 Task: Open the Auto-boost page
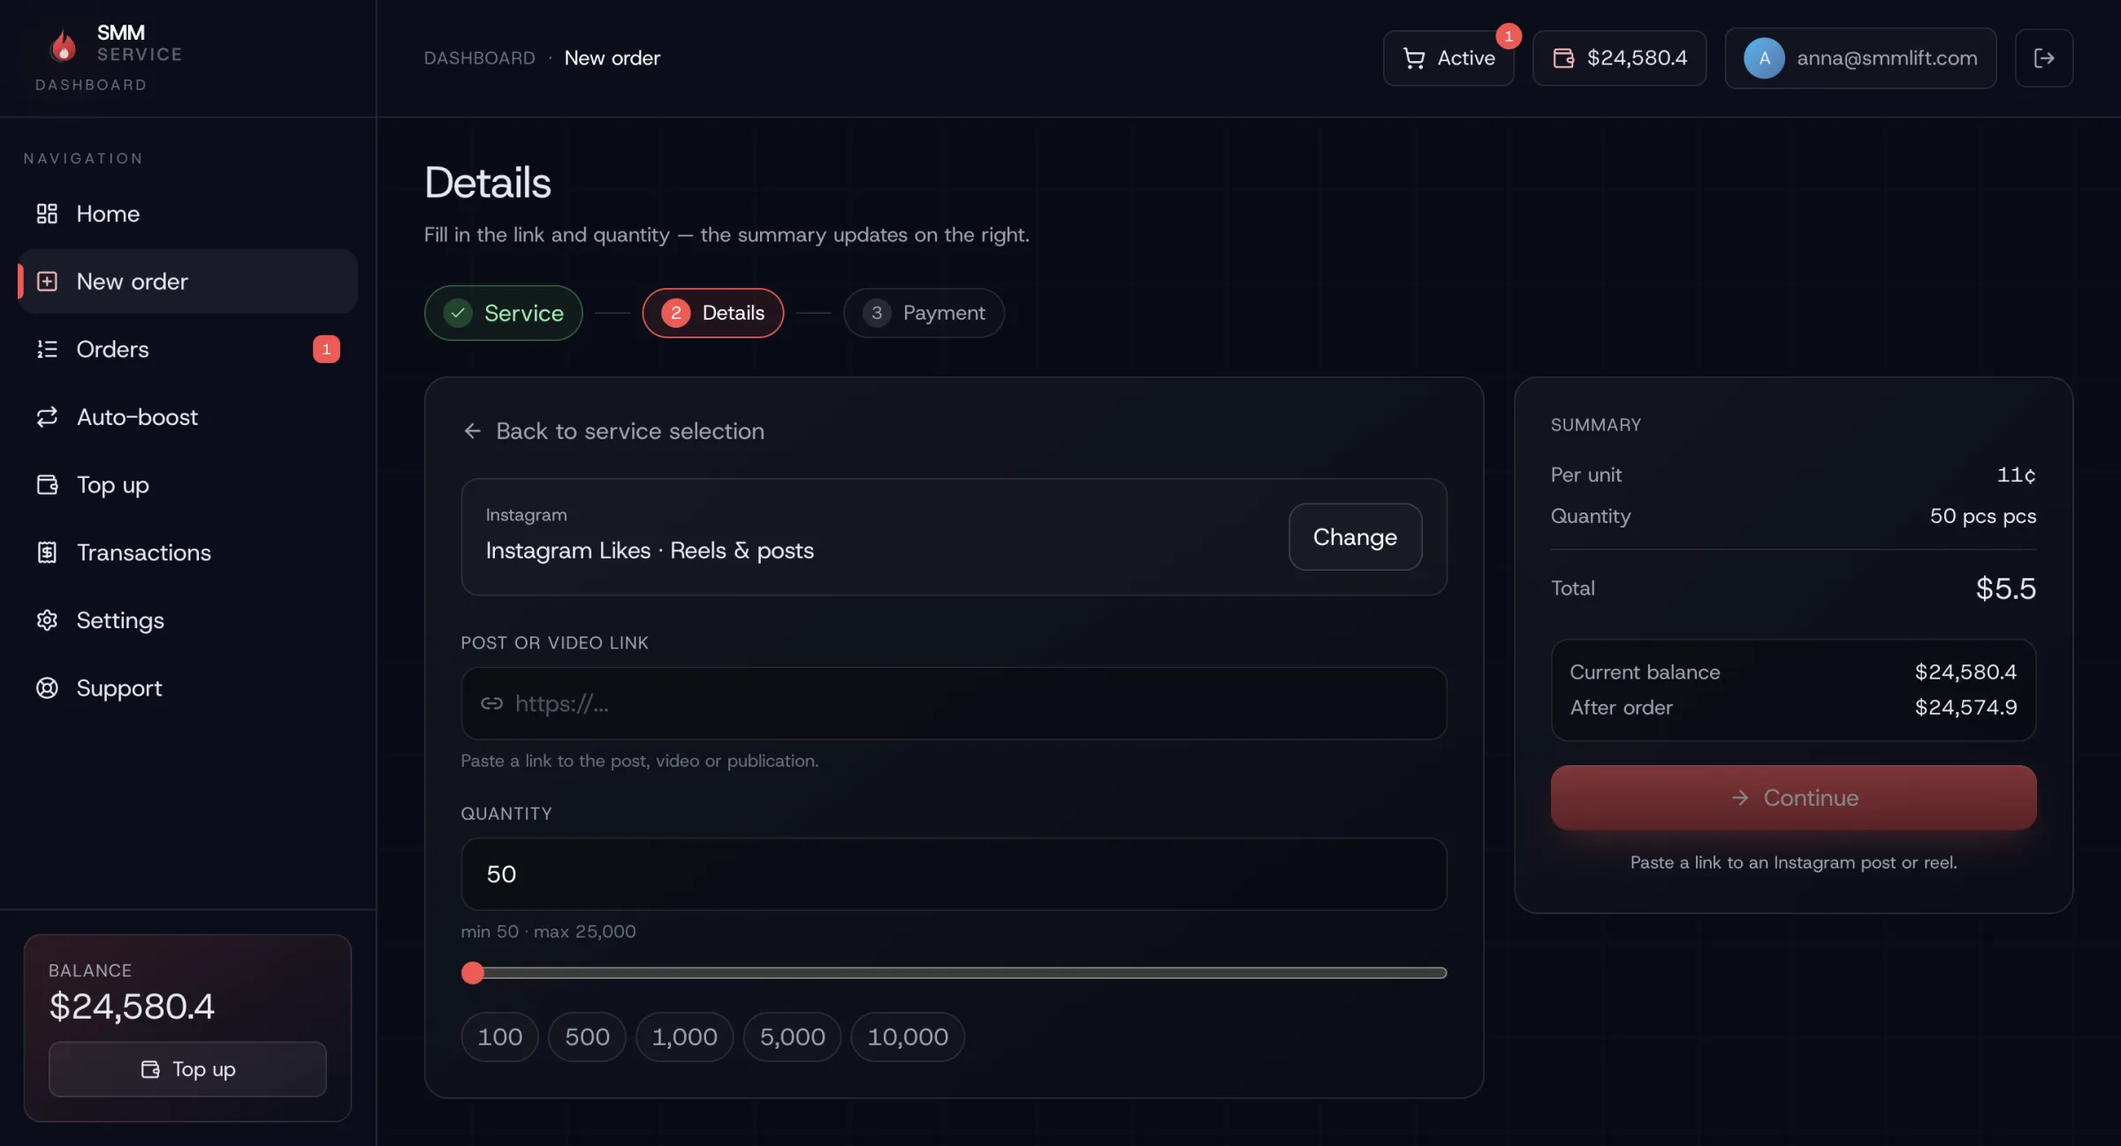coord(137,417)
